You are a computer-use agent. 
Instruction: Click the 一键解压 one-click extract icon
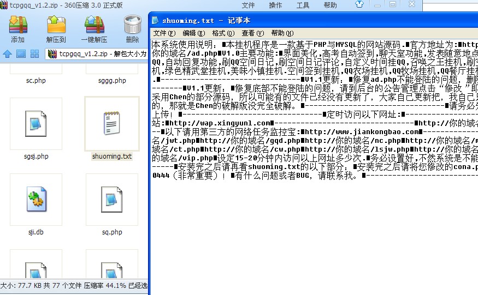tap(94, 25)
